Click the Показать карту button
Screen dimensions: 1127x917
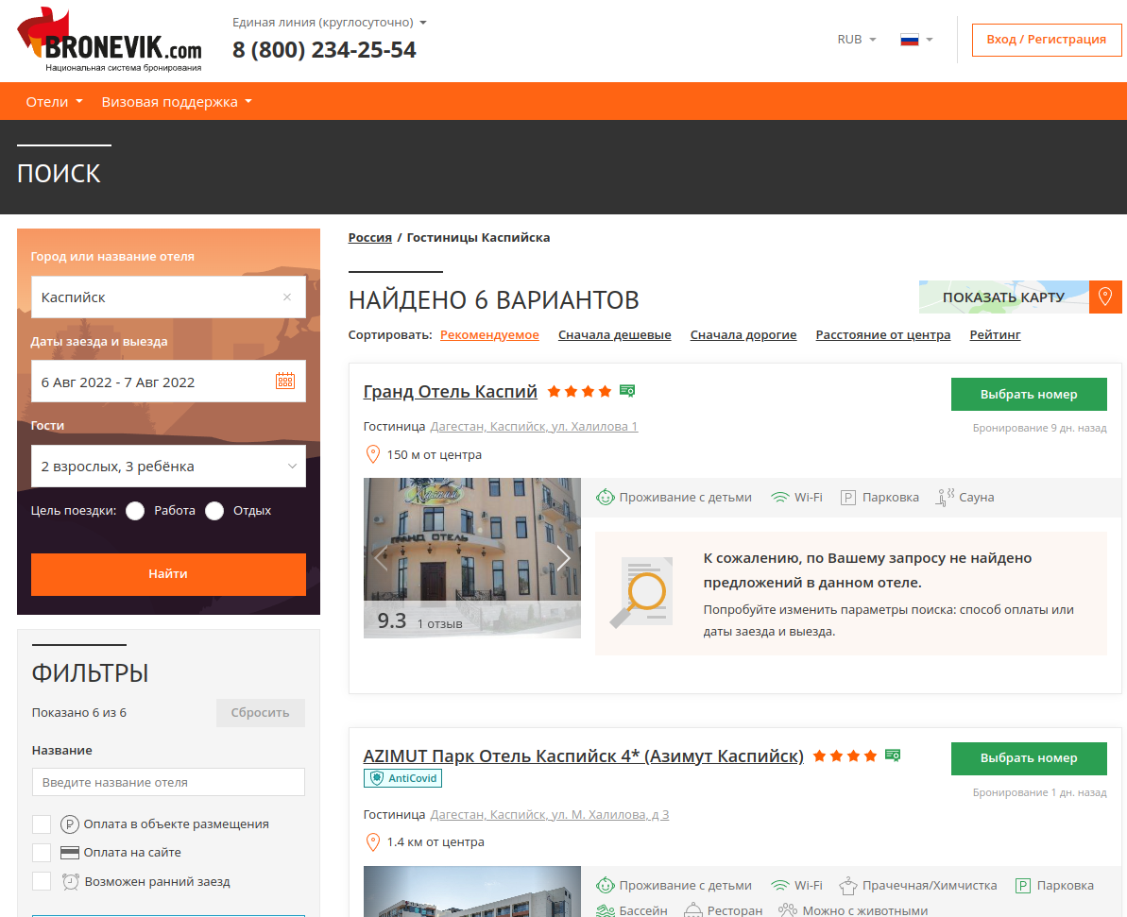[x=1004, y=297]
